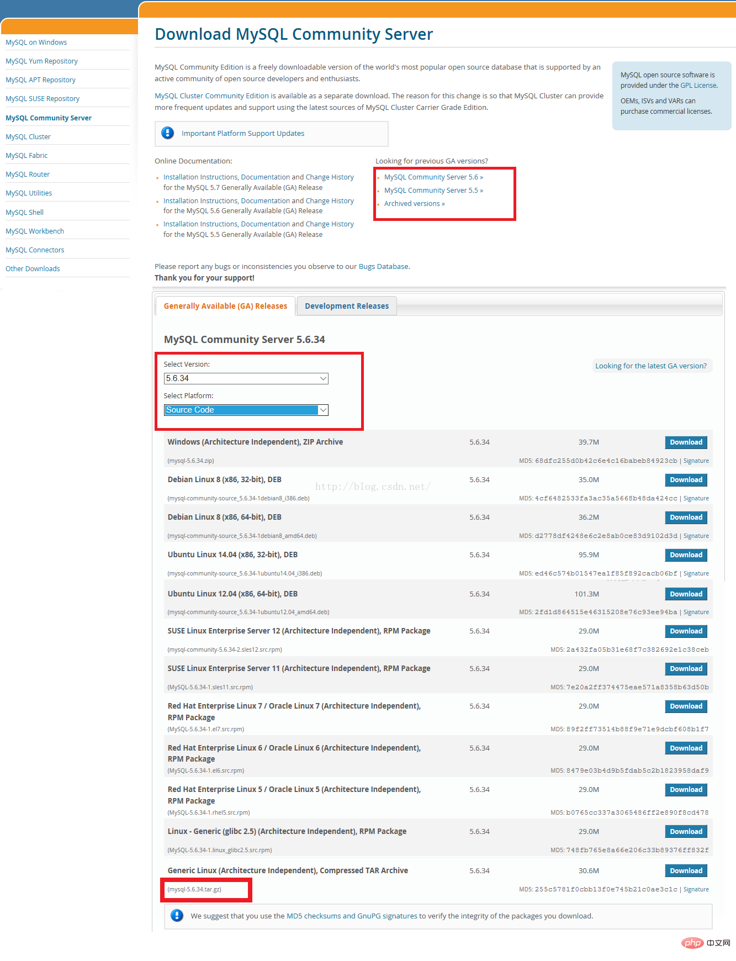Click the info icon next to MD5 checksums suggestion

[x=177, y=915]
